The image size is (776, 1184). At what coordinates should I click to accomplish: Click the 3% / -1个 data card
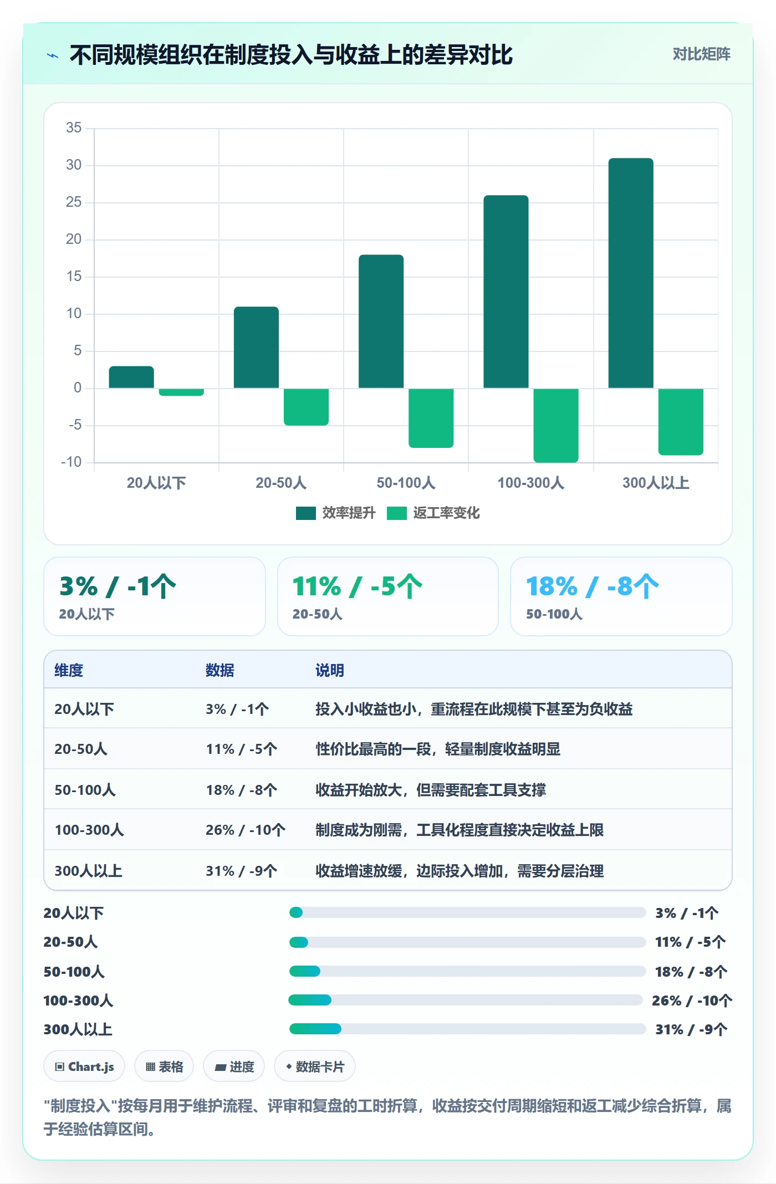(x=155, y=596)
